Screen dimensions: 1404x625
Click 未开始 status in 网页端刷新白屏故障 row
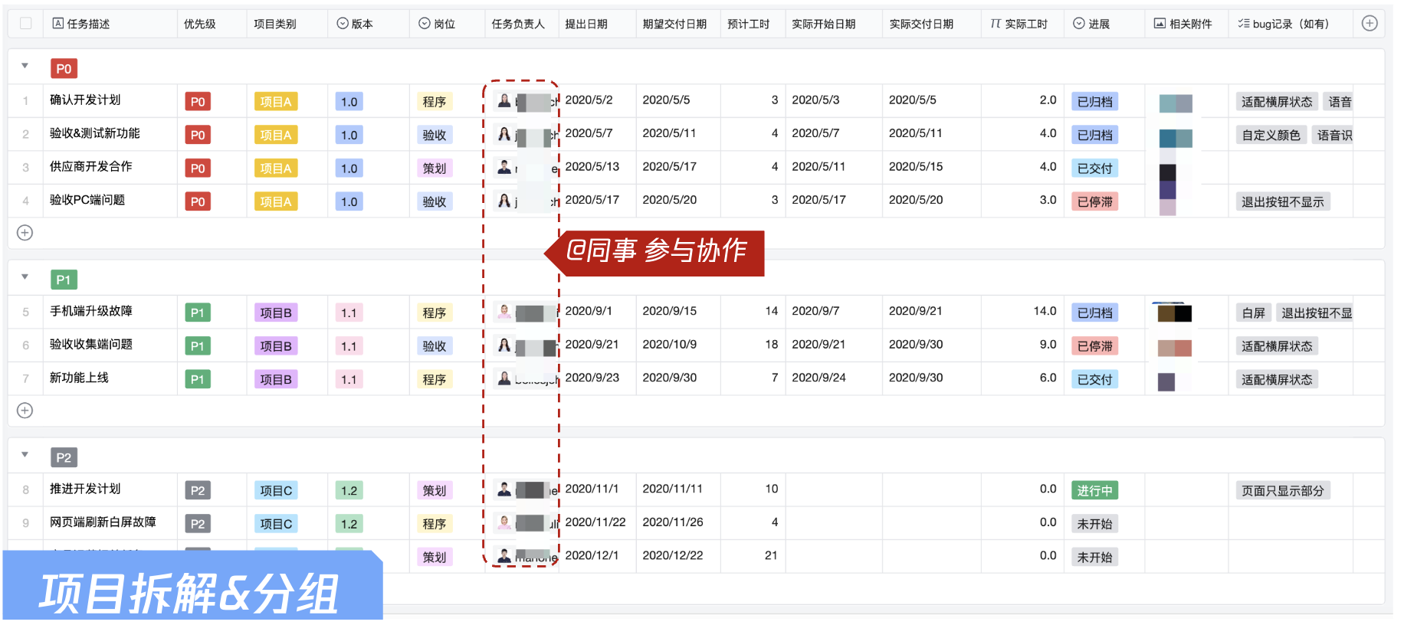tap(1094, 525)
